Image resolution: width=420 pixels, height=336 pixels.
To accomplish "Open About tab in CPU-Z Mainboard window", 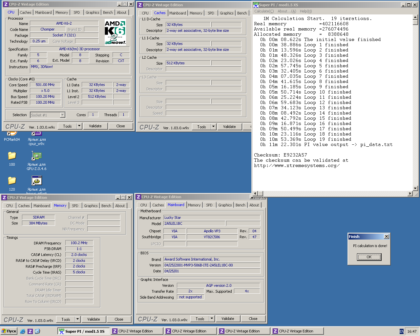I will [254, 205].
